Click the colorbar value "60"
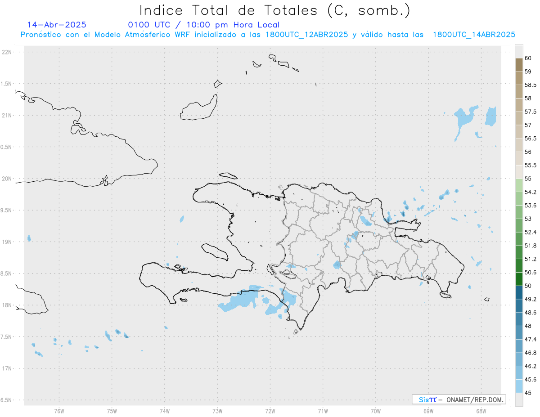The width and height of the screenshot is (540, 417). pyautogui.click(x=528, y=58)
